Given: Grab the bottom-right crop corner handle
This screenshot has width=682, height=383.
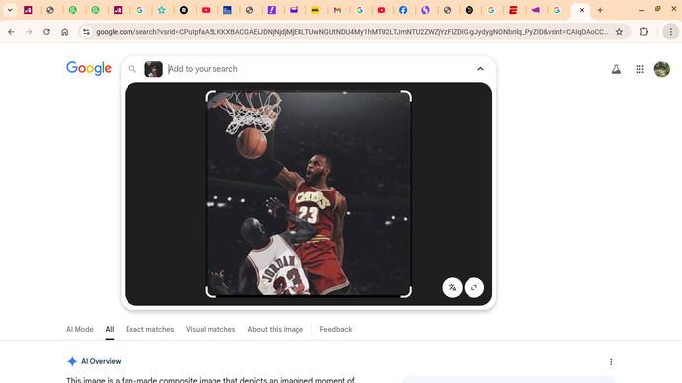Looking at the screenshot, I should [x=406, y=292].
